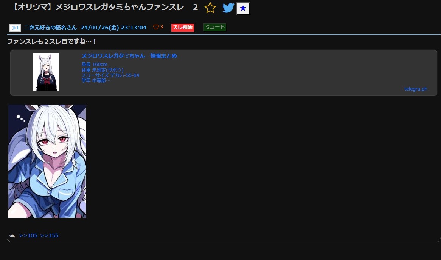441x260 pixels.
Task: Click the reply arrow icon beside >>105
Action: pyautogui.click(x=12, y=236)
